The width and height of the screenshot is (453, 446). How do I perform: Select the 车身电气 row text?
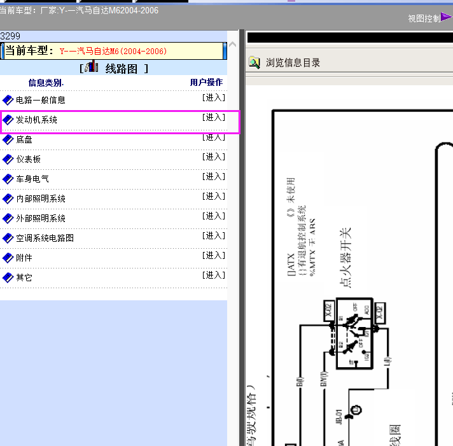tap(32, 179)
